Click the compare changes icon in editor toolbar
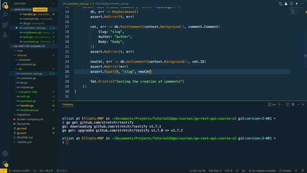This screenshot has width=307, height=173. click(281, 3)
